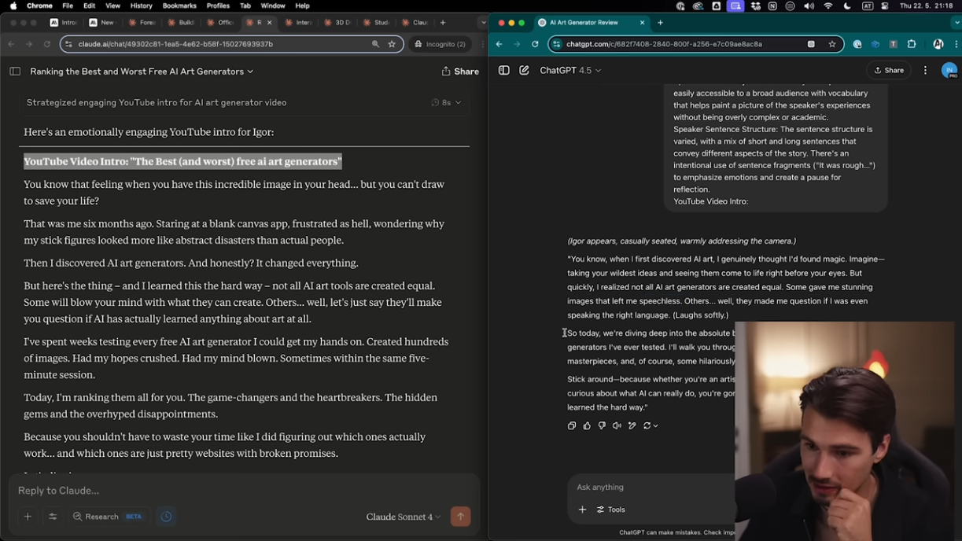Thumbs up the ChatGPT response
This screenshot has height=541, width=962.
pyautogui.click(x=587, y=425)
